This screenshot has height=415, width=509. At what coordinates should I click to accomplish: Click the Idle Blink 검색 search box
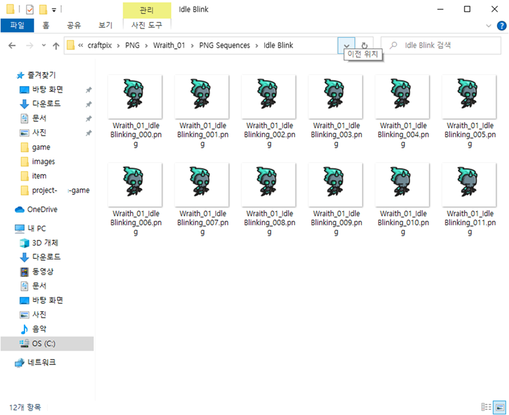[441, 45]
